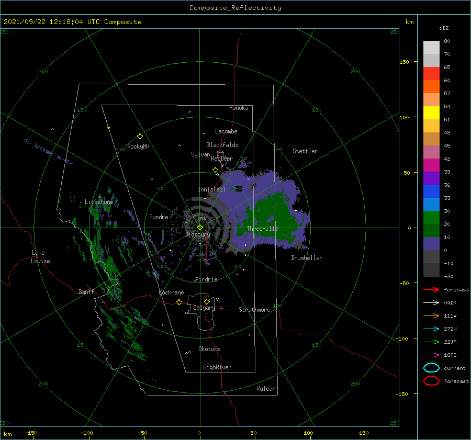Click the Limestone label
This screenshot has height=440, width=471.
(x=99, y=202)
